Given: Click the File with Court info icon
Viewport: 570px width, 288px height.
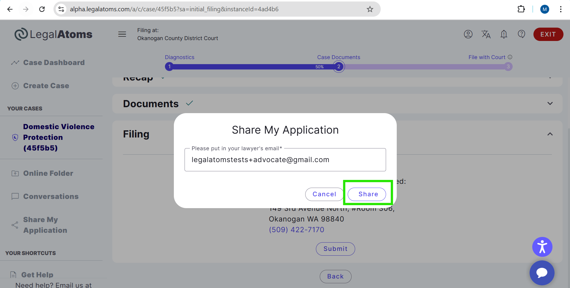Looking at the screenshot, I should [x=510, y=57].
